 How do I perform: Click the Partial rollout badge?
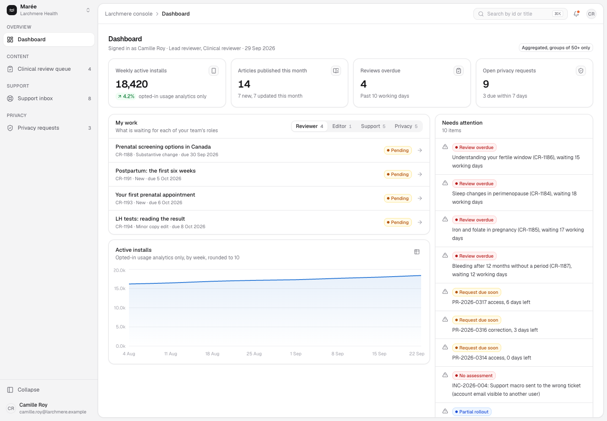pyautogui.click(x=472, y=412)
